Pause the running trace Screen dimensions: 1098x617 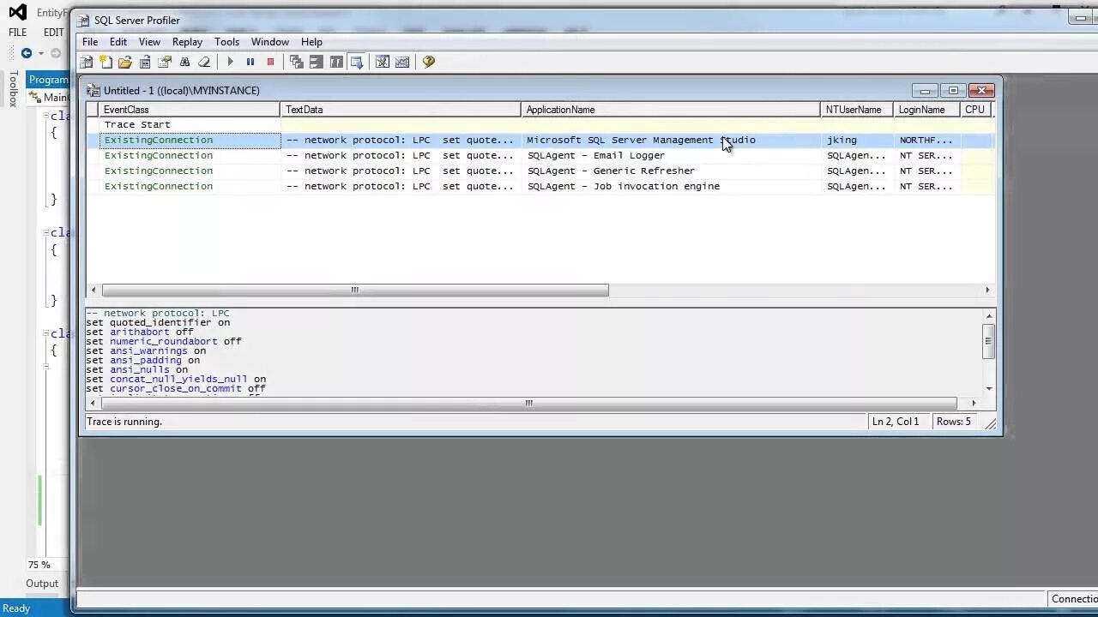click(x=250, y=62)
